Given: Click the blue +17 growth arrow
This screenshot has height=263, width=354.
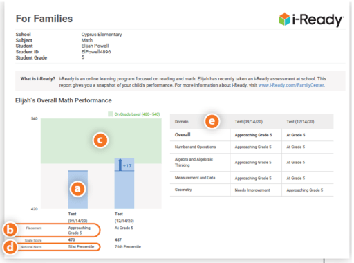Looking at the screenshot, I should (x=120, y=165).
